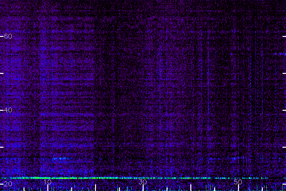
Task: Click the 40 label on the vertical axis
Action: click(x=8, y=110)
